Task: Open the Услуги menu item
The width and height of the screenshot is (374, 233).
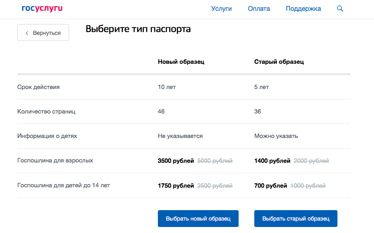Action: (x=221, y=8)
